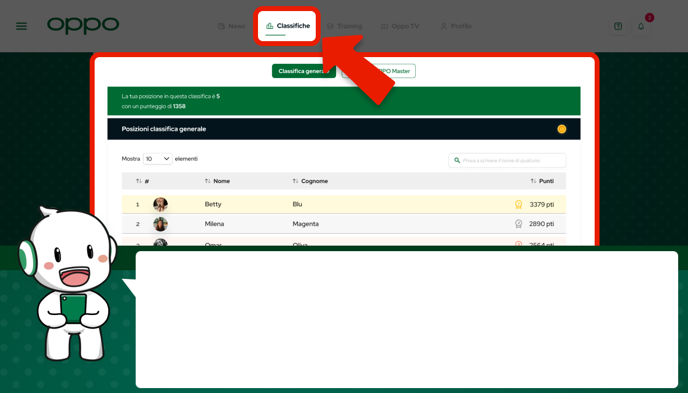
Task: Open the Mostra 10 elements dropdown
Action: [x=158, y=159]
